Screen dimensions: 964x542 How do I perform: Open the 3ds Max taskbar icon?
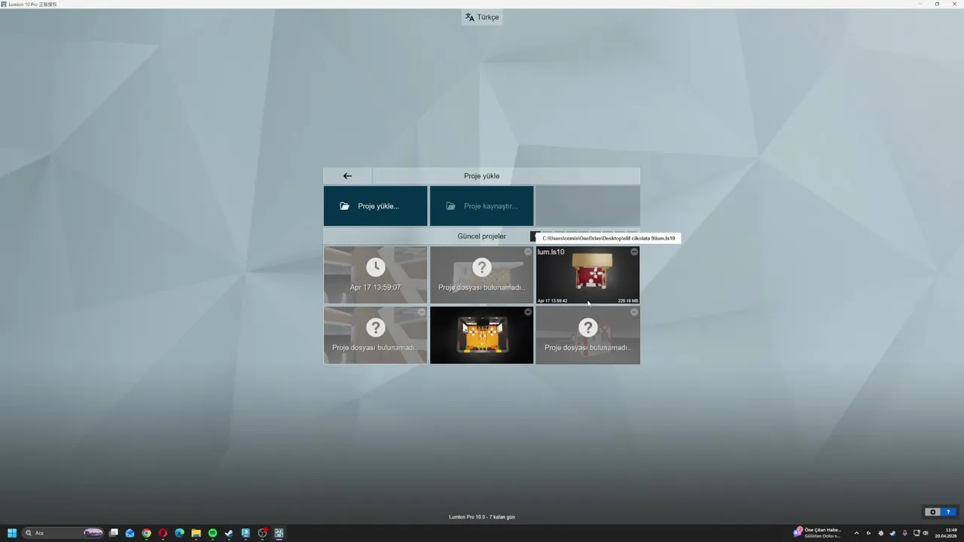tap(246, 533)
